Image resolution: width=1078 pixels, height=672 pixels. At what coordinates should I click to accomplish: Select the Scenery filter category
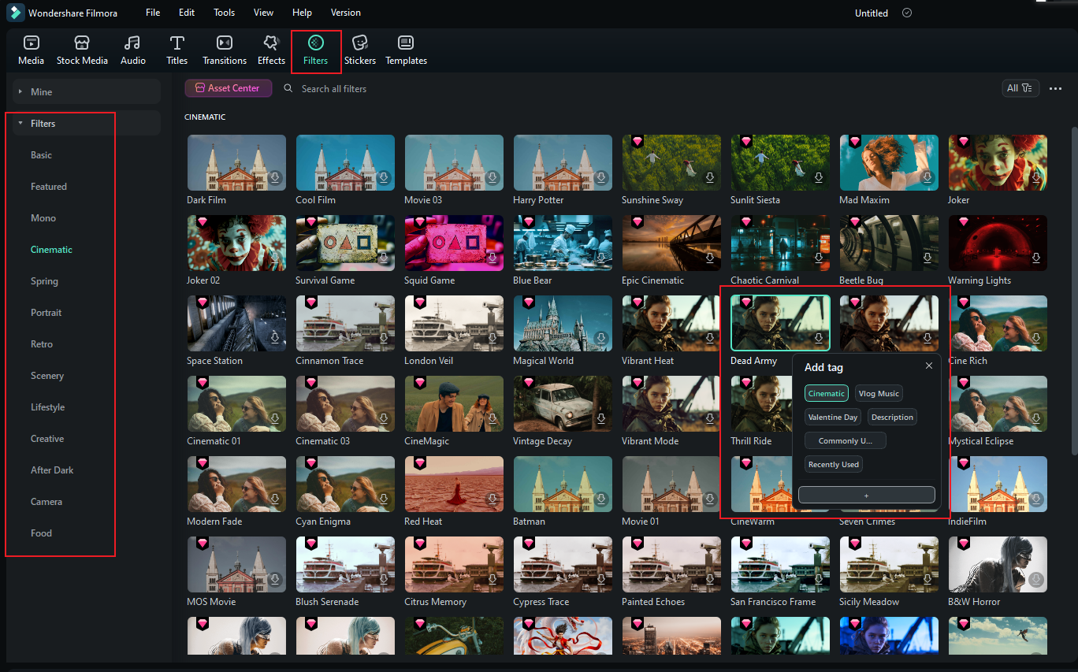[x=47, y=376]
